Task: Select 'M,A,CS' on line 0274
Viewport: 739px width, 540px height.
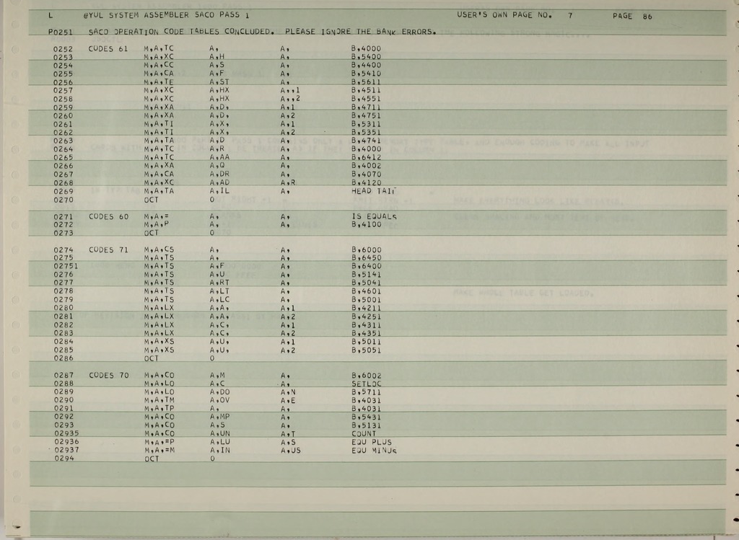Action: pyautogui.click(x=159, y=249)
